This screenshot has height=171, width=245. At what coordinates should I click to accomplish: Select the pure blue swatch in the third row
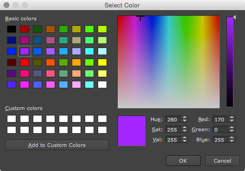[x=12, y=51]
